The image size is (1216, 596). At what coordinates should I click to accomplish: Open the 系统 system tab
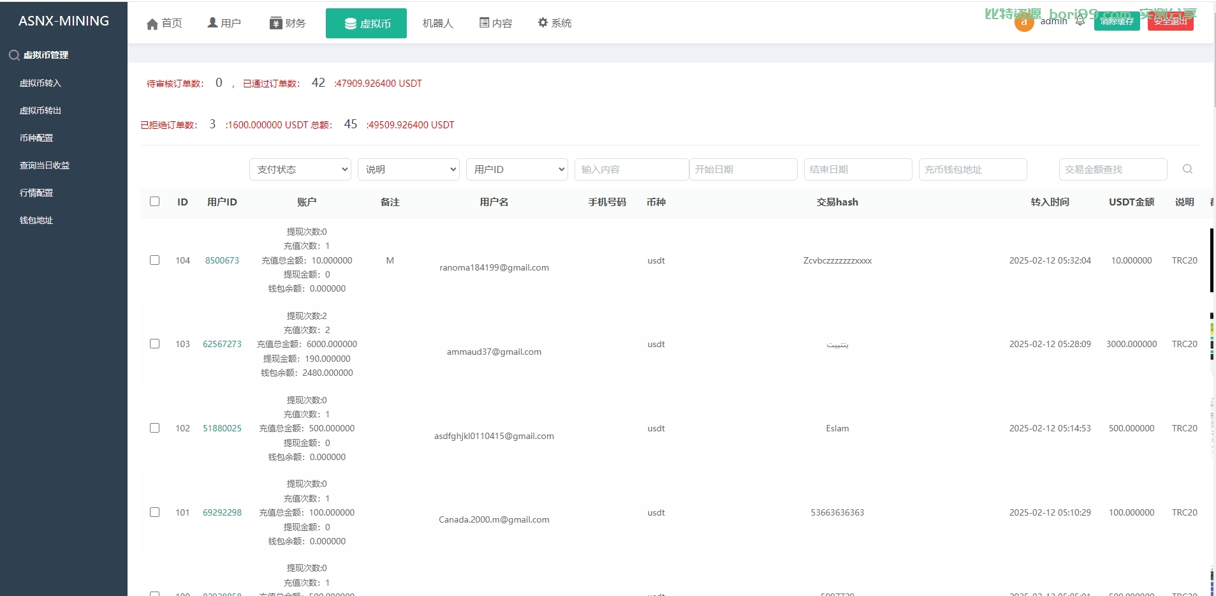(x=555, y=23)
